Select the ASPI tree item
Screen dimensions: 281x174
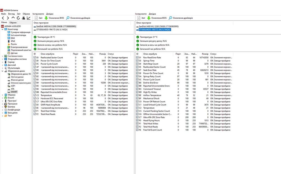click(13, 86)
